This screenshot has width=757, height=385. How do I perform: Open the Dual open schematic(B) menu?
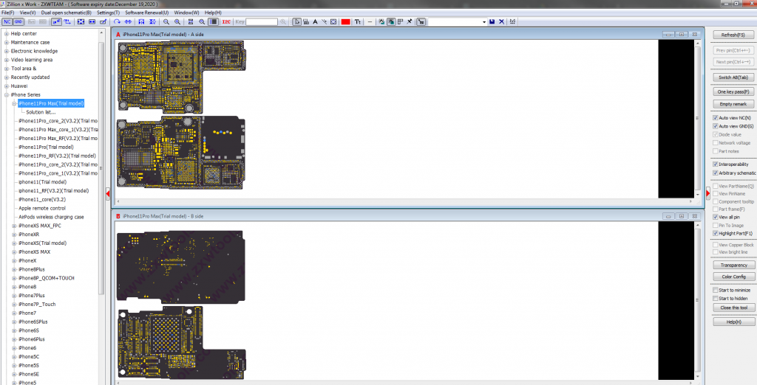coord(67,13)
